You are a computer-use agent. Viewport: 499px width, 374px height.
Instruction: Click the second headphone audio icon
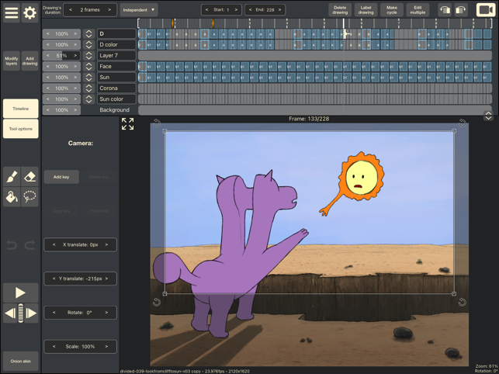tap(461, 10)
